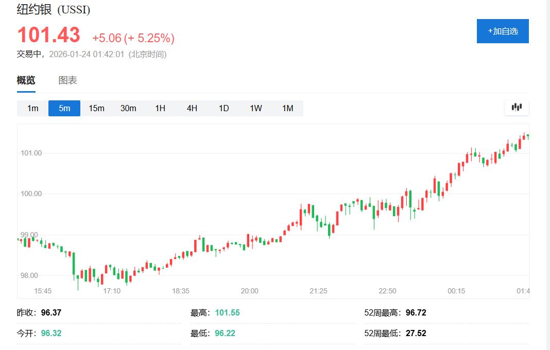550x350 pixels.
Task: Click the 纽约银 (USSI) title
Action: (x=54, y=9)
